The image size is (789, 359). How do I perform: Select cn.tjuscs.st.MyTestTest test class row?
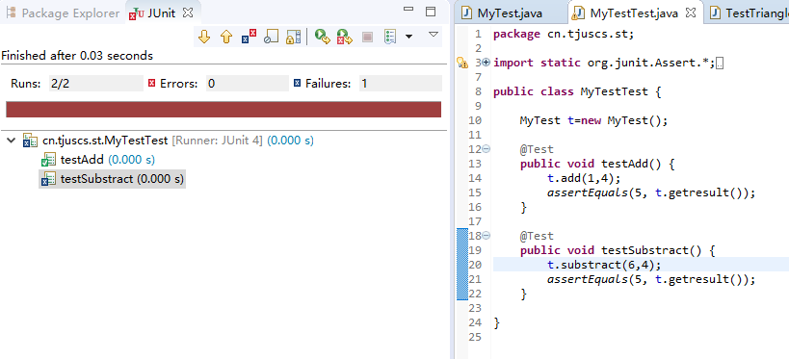coord(168,141)
